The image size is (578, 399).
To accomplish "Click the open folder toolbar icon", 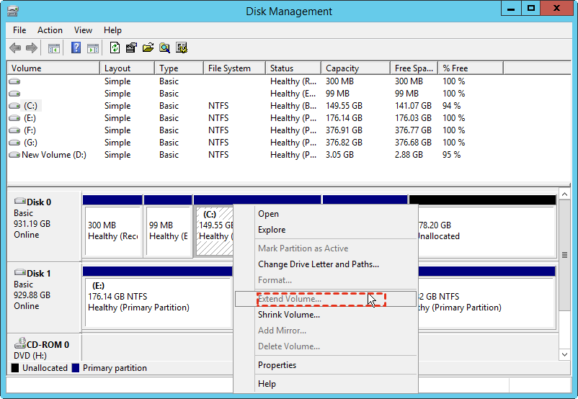I will 148,48.
